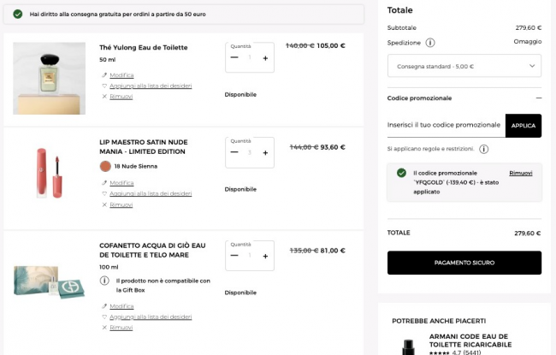
Task: Increase quantity of Lip Maestro Satin Nude
Action: coord(265,152)
